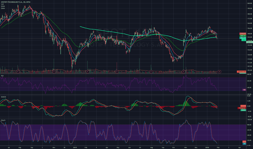Click the 30 label on time axis
253x149 pixels.
[64, 147]
